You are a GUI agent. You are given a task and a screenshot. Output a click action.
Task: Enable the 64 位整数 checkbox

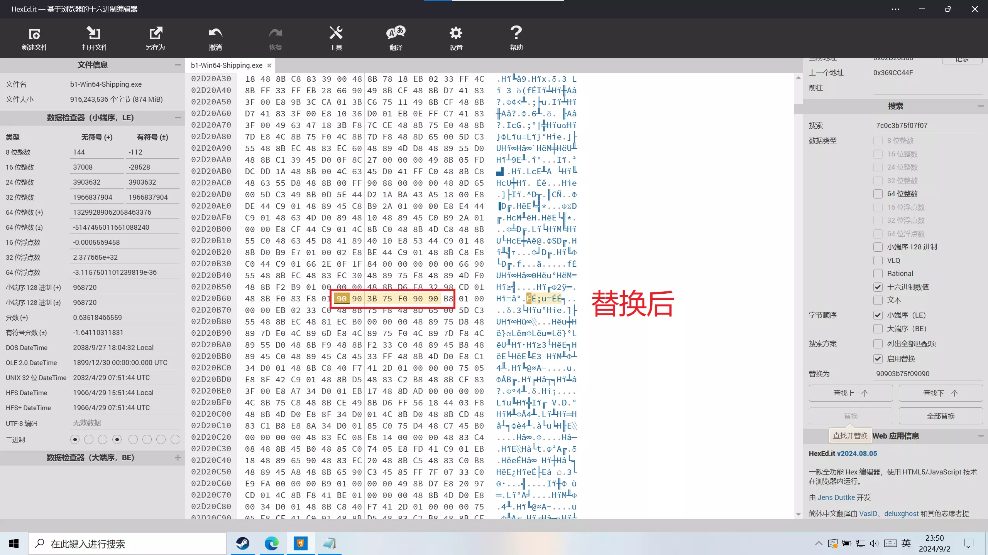click(878, 194)
